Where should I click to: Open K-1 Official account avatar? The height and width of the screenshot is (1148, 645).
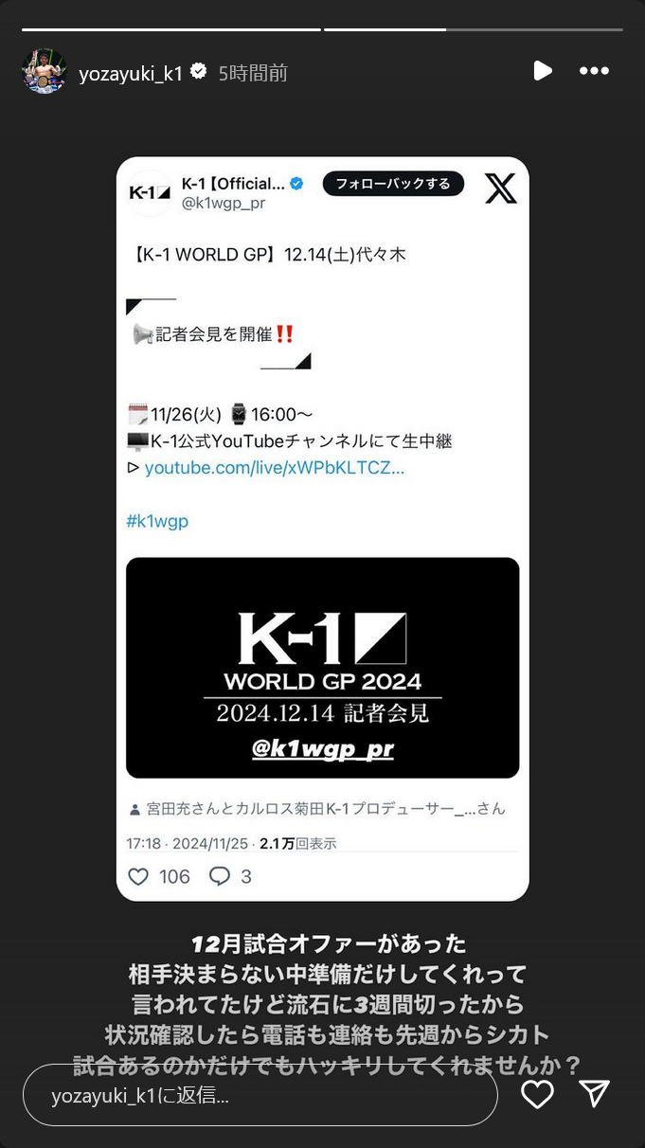[x=149, y=193]
